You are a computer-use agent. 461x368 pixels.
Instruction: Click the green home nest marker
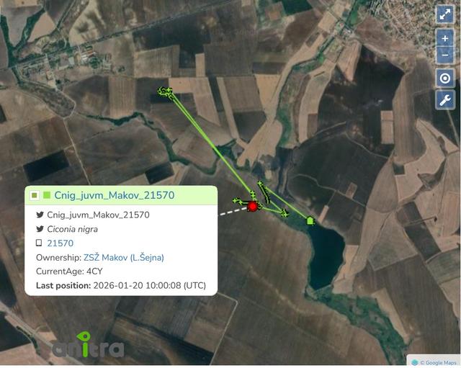tap(310, 220)
